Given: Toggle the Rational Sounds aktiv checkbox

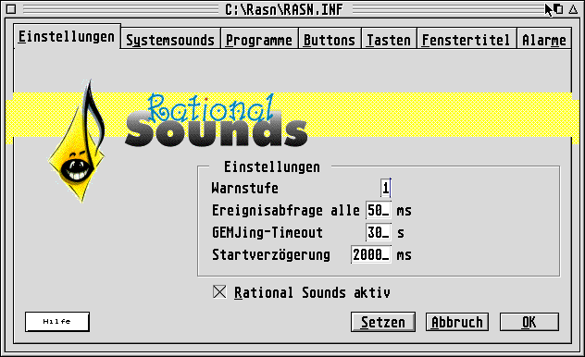Looking at the screenshot, I should tap(219, 291).
